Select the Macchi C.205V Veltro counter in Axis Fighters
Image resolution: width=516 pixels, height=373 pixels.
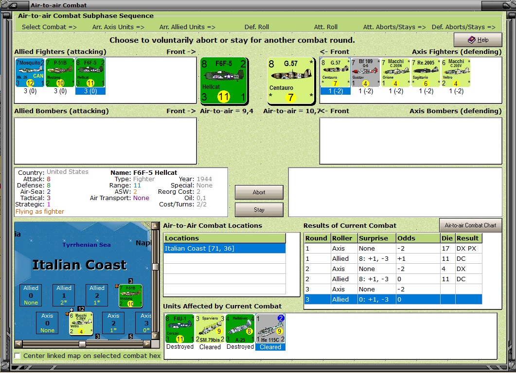(456, 73)
